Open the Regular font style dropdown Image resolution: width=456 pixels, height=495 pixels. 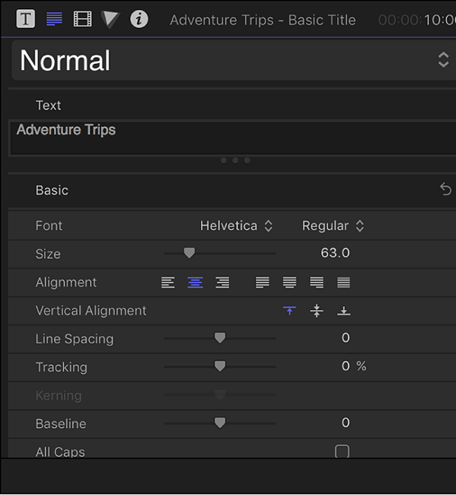point(333,225)
